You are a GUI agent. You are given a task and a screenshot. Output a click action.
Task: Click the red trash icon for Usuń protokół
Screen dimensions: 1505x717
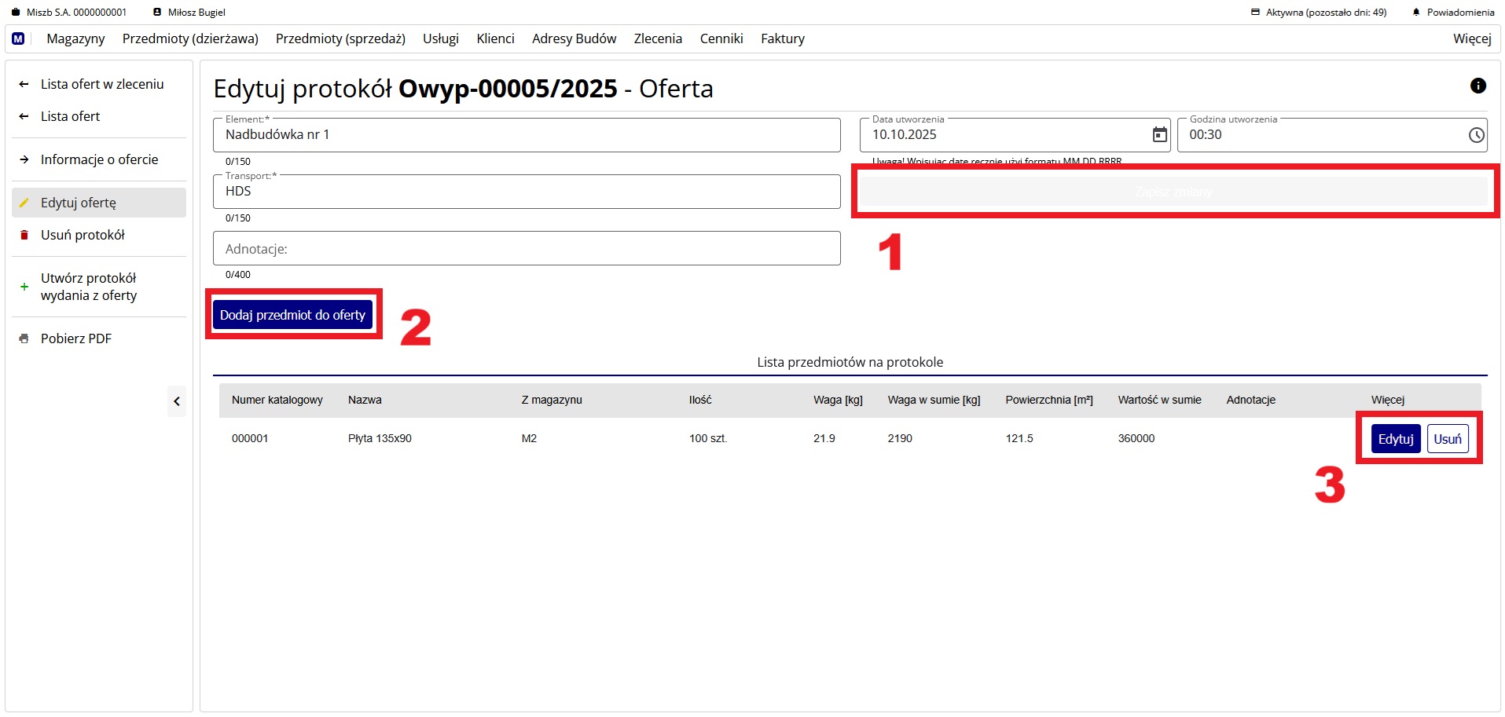click(x=24, y=235)
